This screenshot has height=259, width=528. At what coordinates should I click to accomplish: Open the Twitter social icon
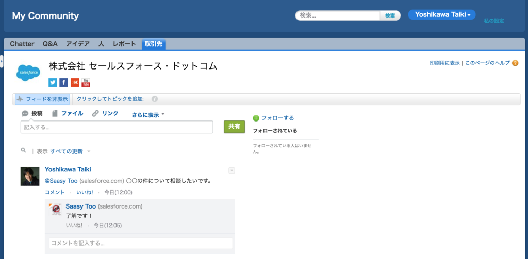pyautogui.click(x=53, y=82)
